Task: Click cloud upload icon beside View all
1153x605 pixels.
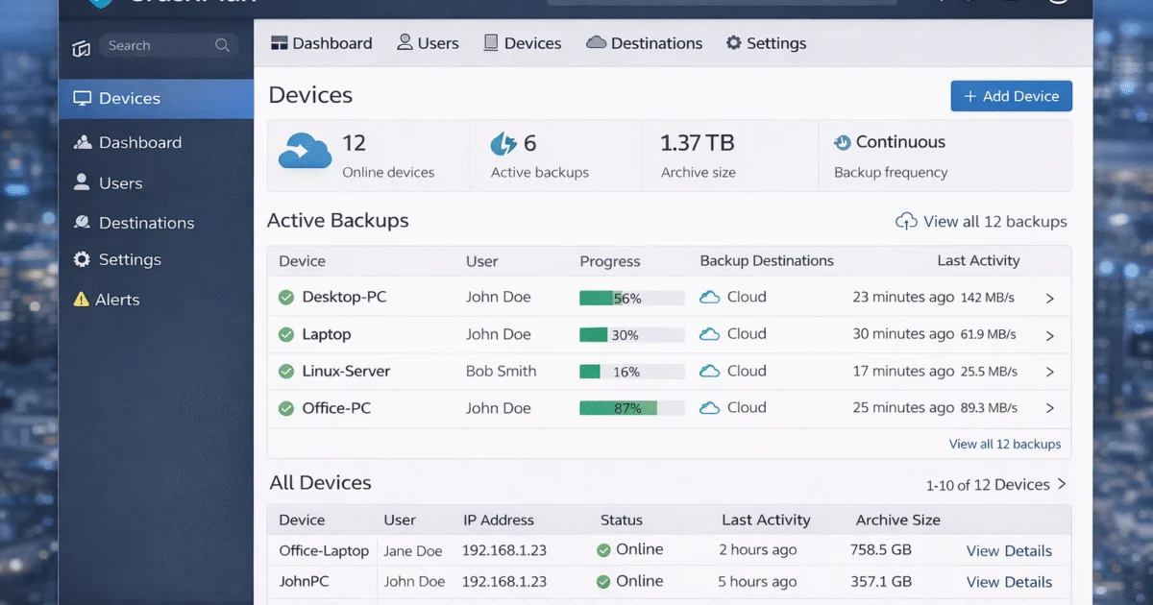Action: 906,222
